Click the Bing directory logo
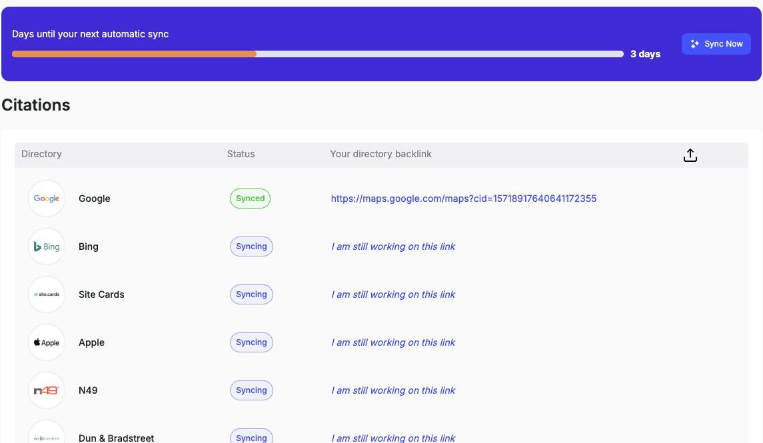This screenshot has height=443, width=763. (x=47, y=246)
